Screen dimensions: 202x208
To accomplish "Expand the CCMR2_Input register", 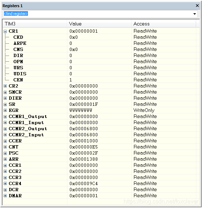I will (x=5, y=135).
